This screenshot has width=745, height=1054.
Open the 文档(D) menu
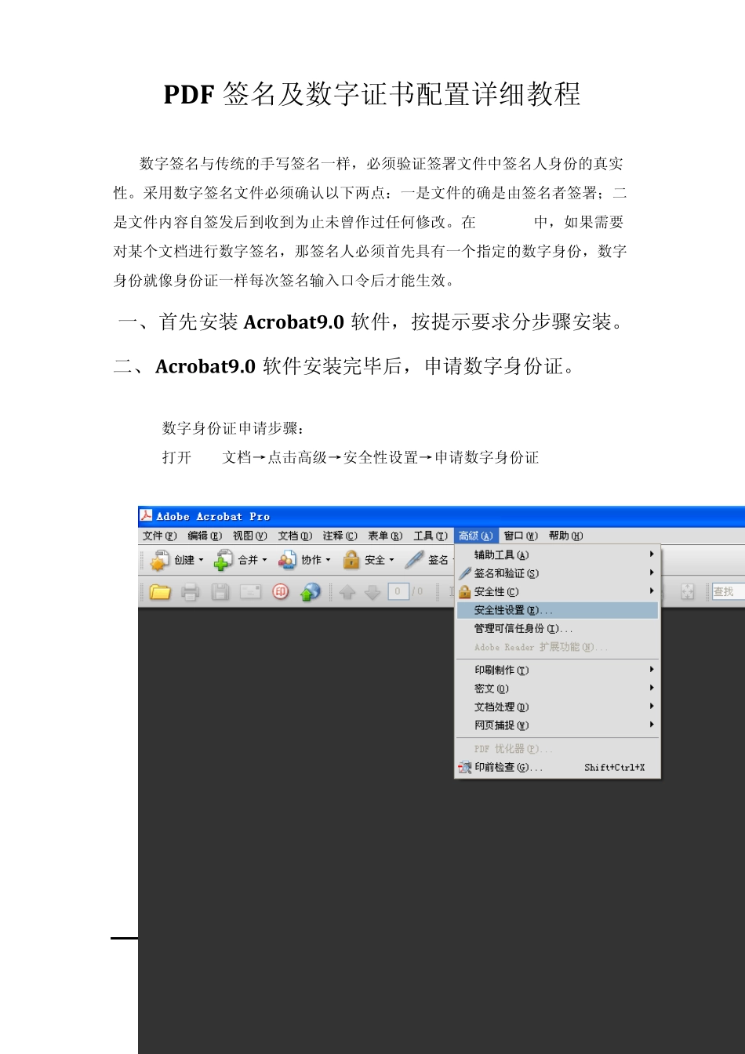(295, 536)
